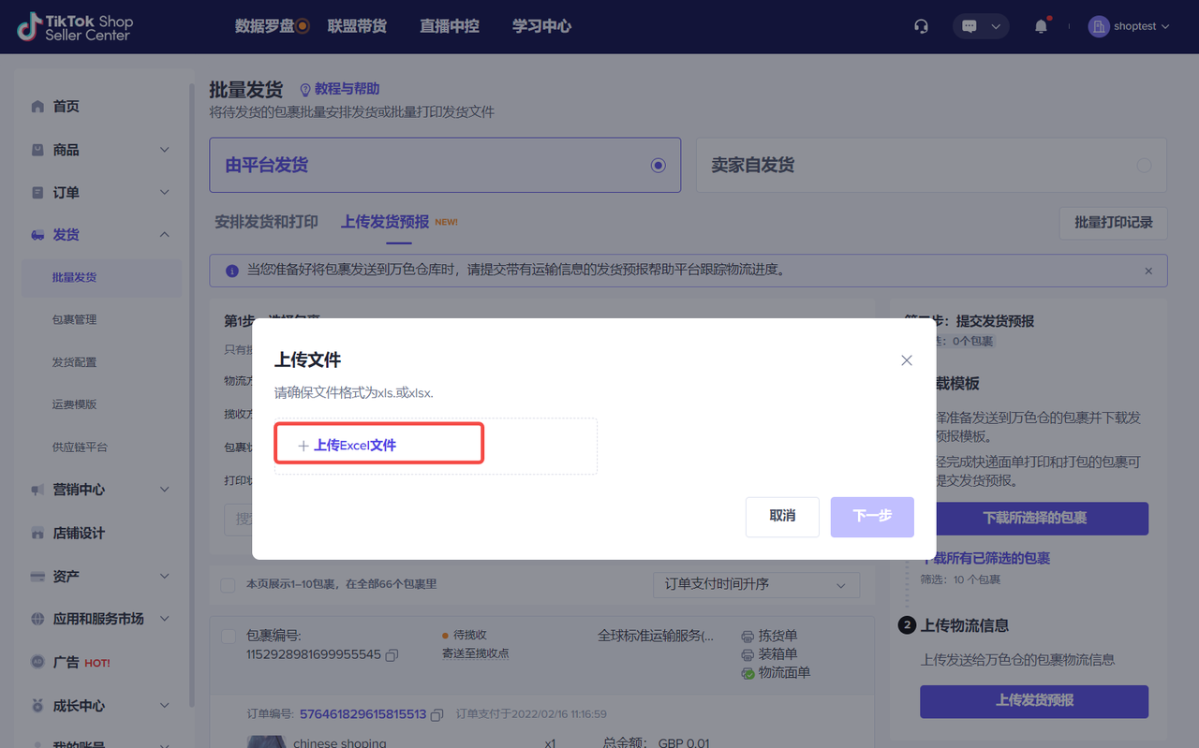Click the 店铺设计 shop icon
Screen dimensions: 1199x748
(37, 534)
